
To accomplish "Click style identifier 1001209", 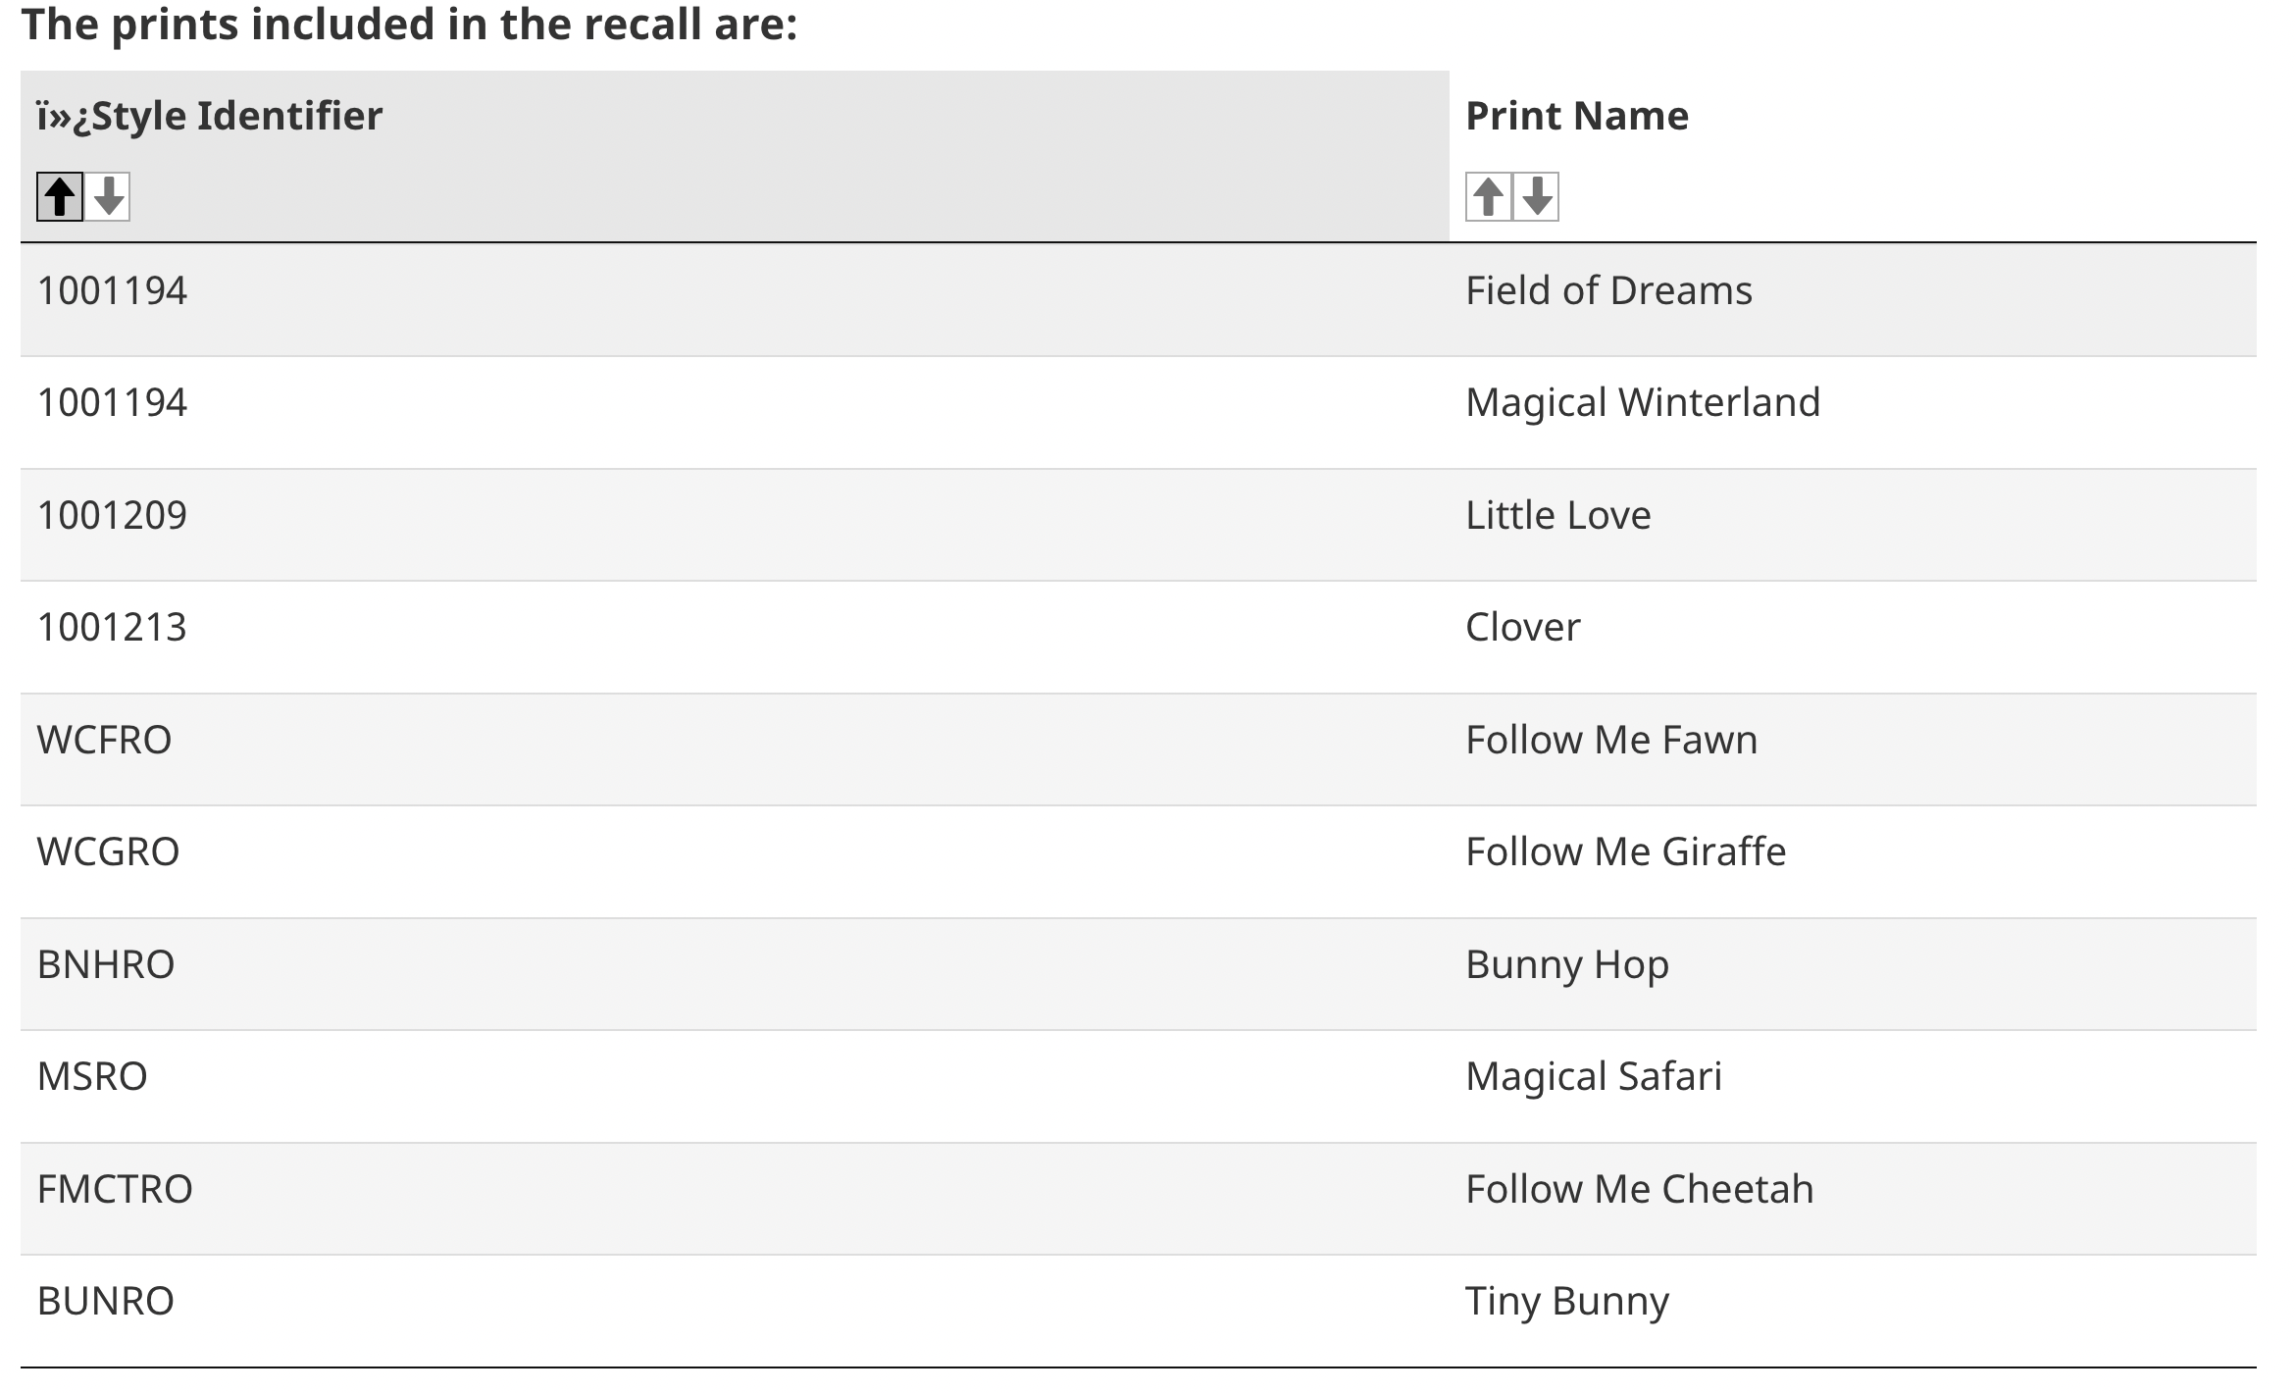I will 112,516.
